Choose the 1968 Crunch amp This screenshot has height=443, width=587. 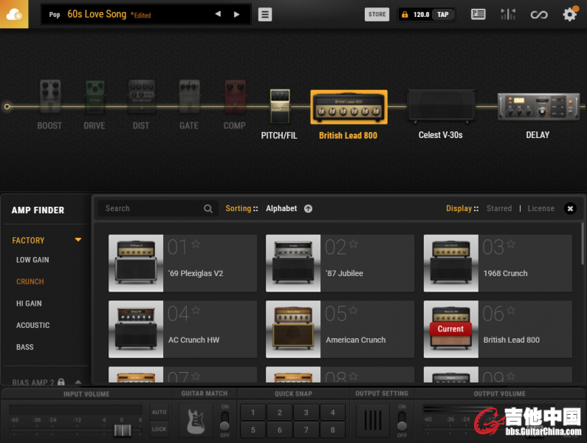498,264
